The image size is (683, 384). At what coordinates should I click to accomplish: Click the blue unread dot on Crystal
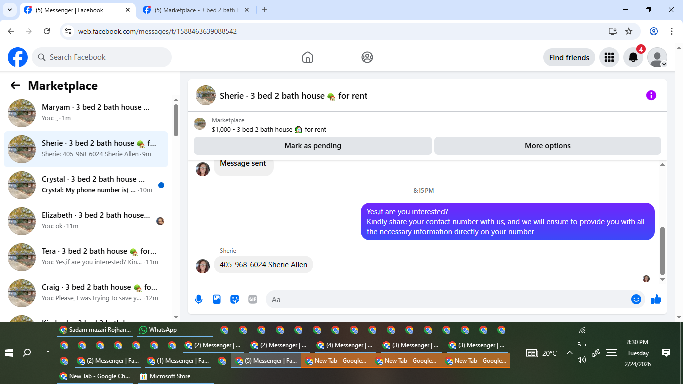161,185
